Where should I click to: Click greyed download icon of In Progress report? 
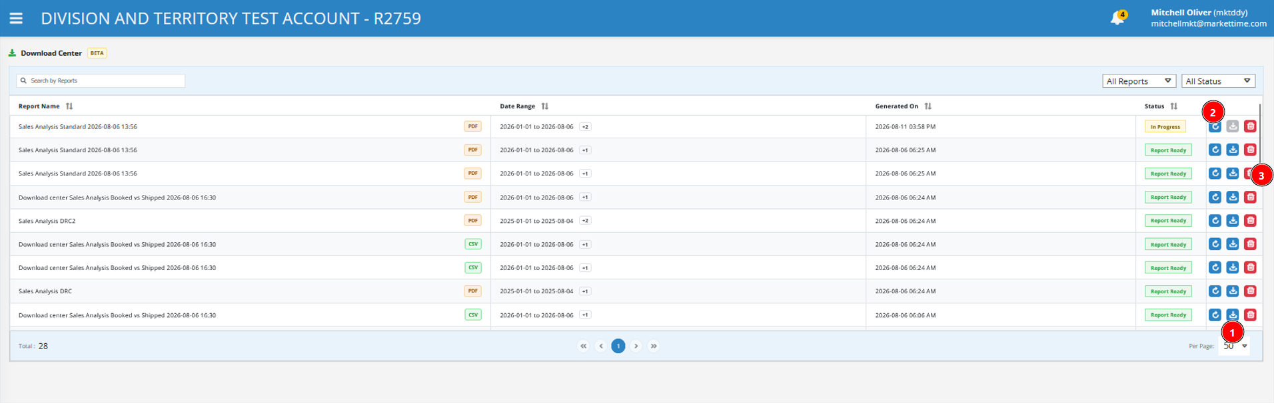point(1233,126)
